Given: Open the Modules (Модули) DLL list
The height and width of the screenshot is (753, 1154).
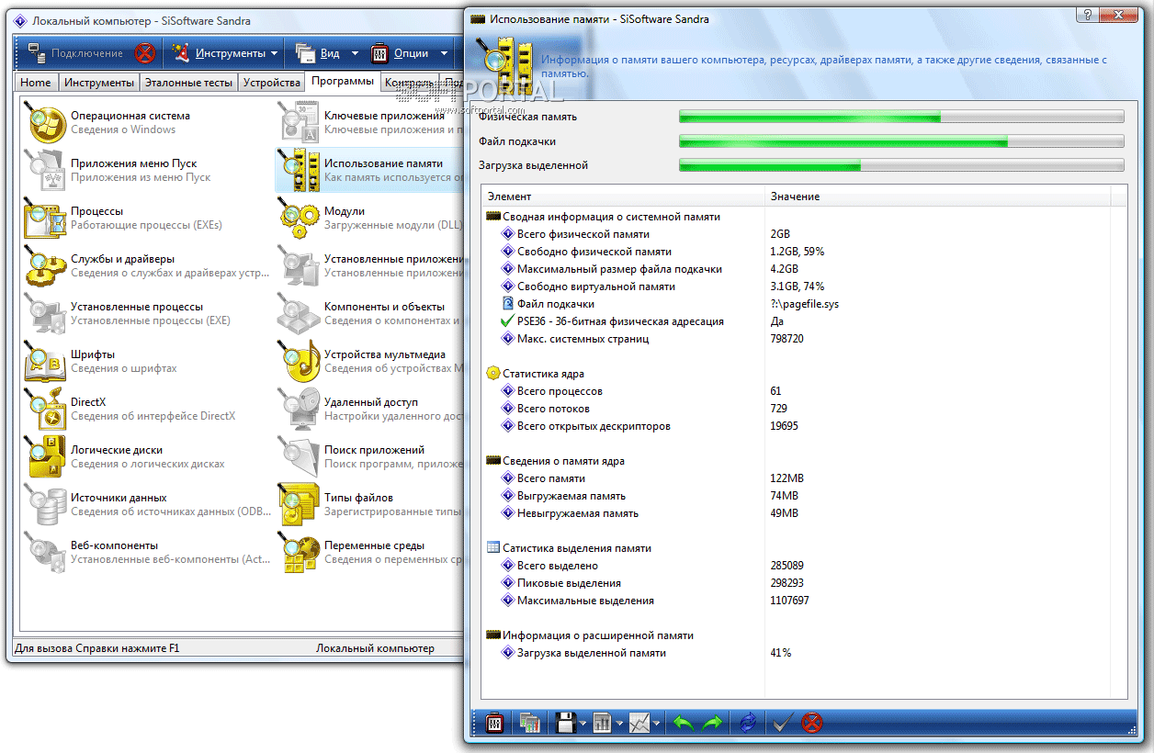Looking at the screenshot, I should click(369, 219).
